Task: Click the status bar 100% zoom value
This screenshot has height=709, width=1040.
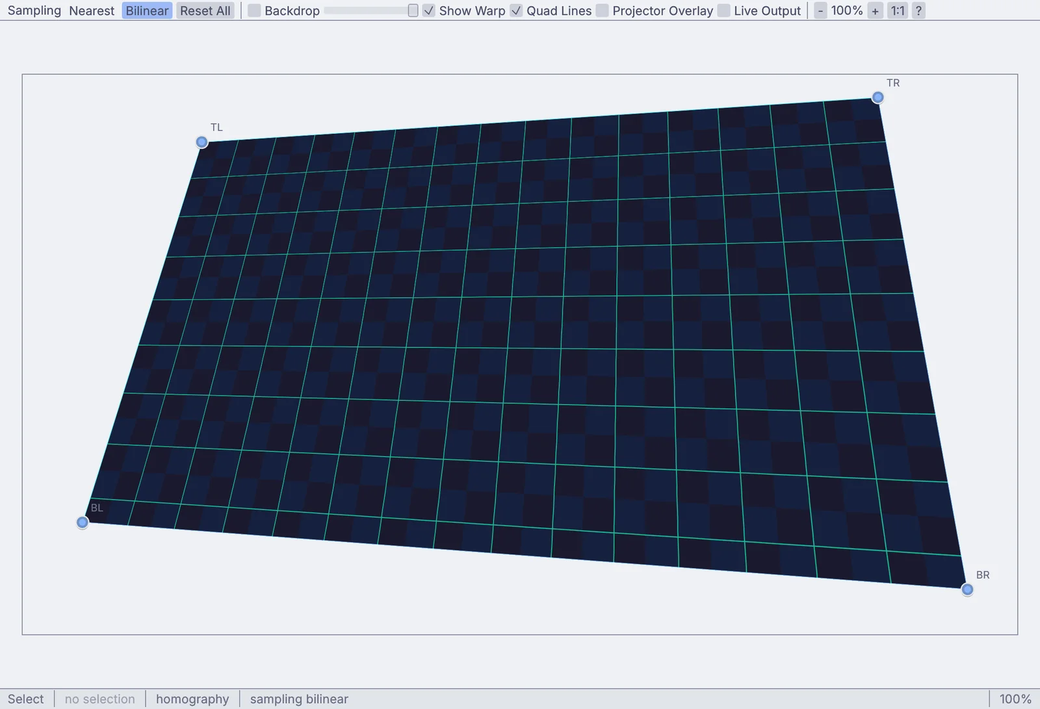Action: [1015, 699]
